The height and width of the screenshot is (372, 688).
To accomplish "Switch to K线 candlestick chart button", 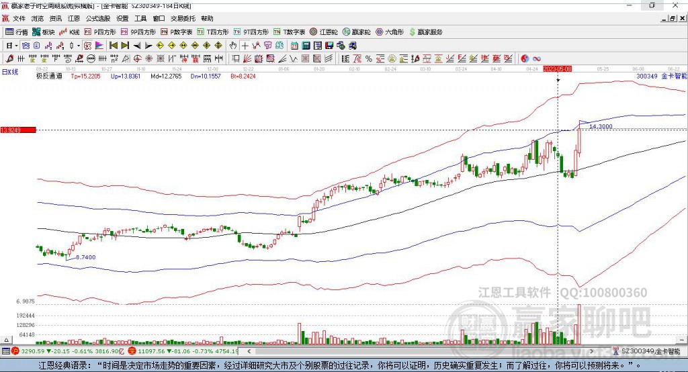I will coord(69,32).
